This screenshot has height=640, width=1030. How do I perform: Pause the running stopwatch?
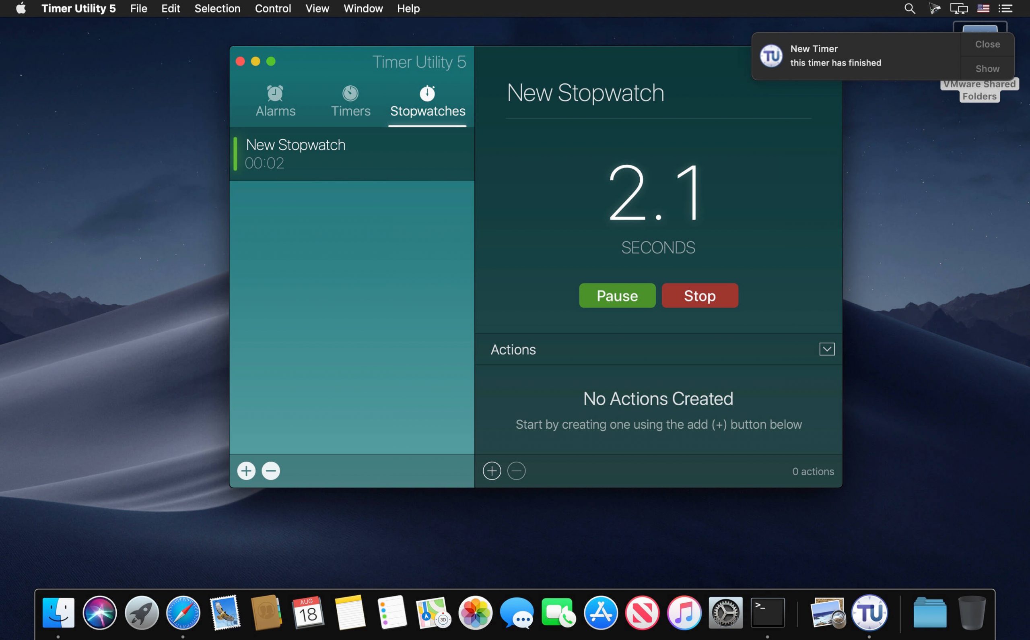coord(617,295)
